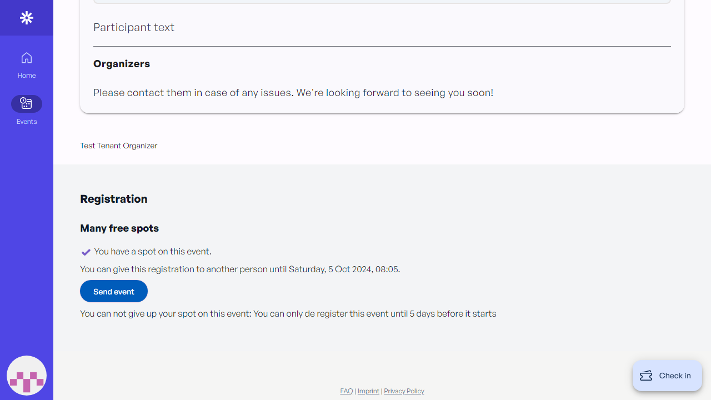The height and width of the screenshot is (400, 711).
Task: Click the Participant text field
Action: click(x=134, y=28)
